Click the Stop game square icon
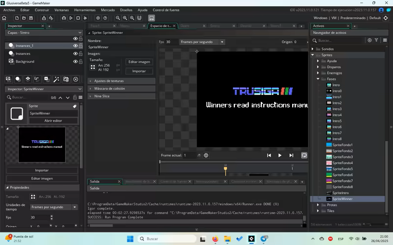Image resolution: width=393 pixels, height=245 pixels. pyautogui.click(x=79, y=18)
